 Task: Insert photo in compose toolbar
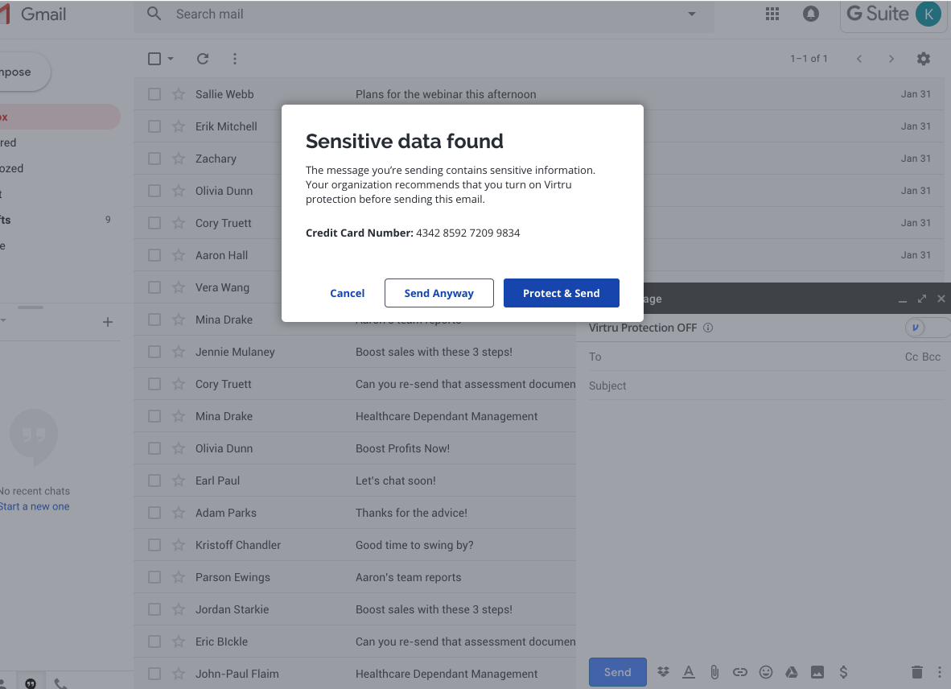click(817, 672)
